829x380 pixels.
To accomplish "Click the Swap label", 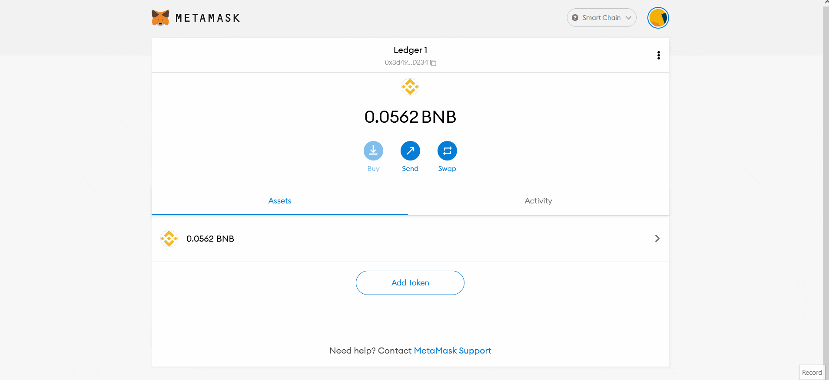I will tap(447, 169).
